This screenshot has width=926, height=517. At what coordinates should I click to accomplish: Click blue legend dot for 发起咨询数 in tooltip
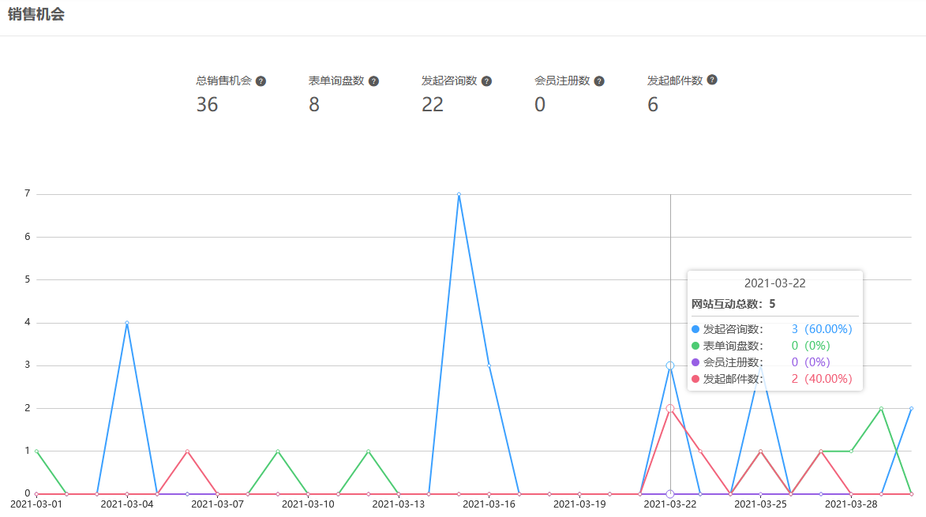coord(695,329)
